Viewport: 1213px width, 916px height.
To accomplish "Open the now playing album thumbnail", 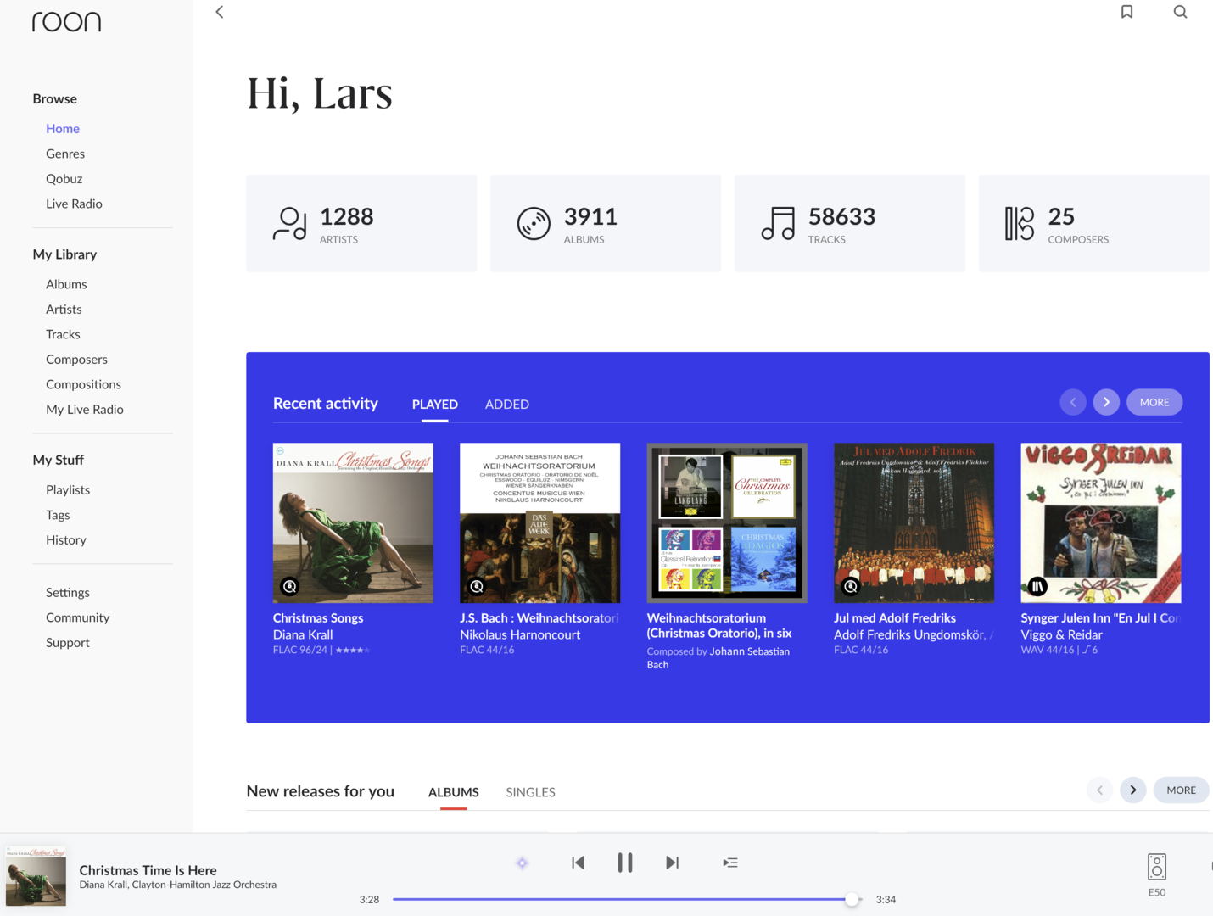I will coord(36,876).
